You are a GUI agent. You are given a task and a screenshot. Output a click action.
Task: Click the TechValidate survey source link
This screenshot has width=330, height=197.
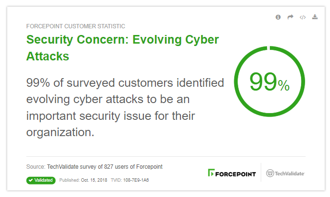click(104, 167)
